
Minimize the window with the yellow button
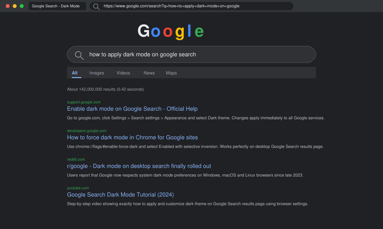tap(15, 6)
